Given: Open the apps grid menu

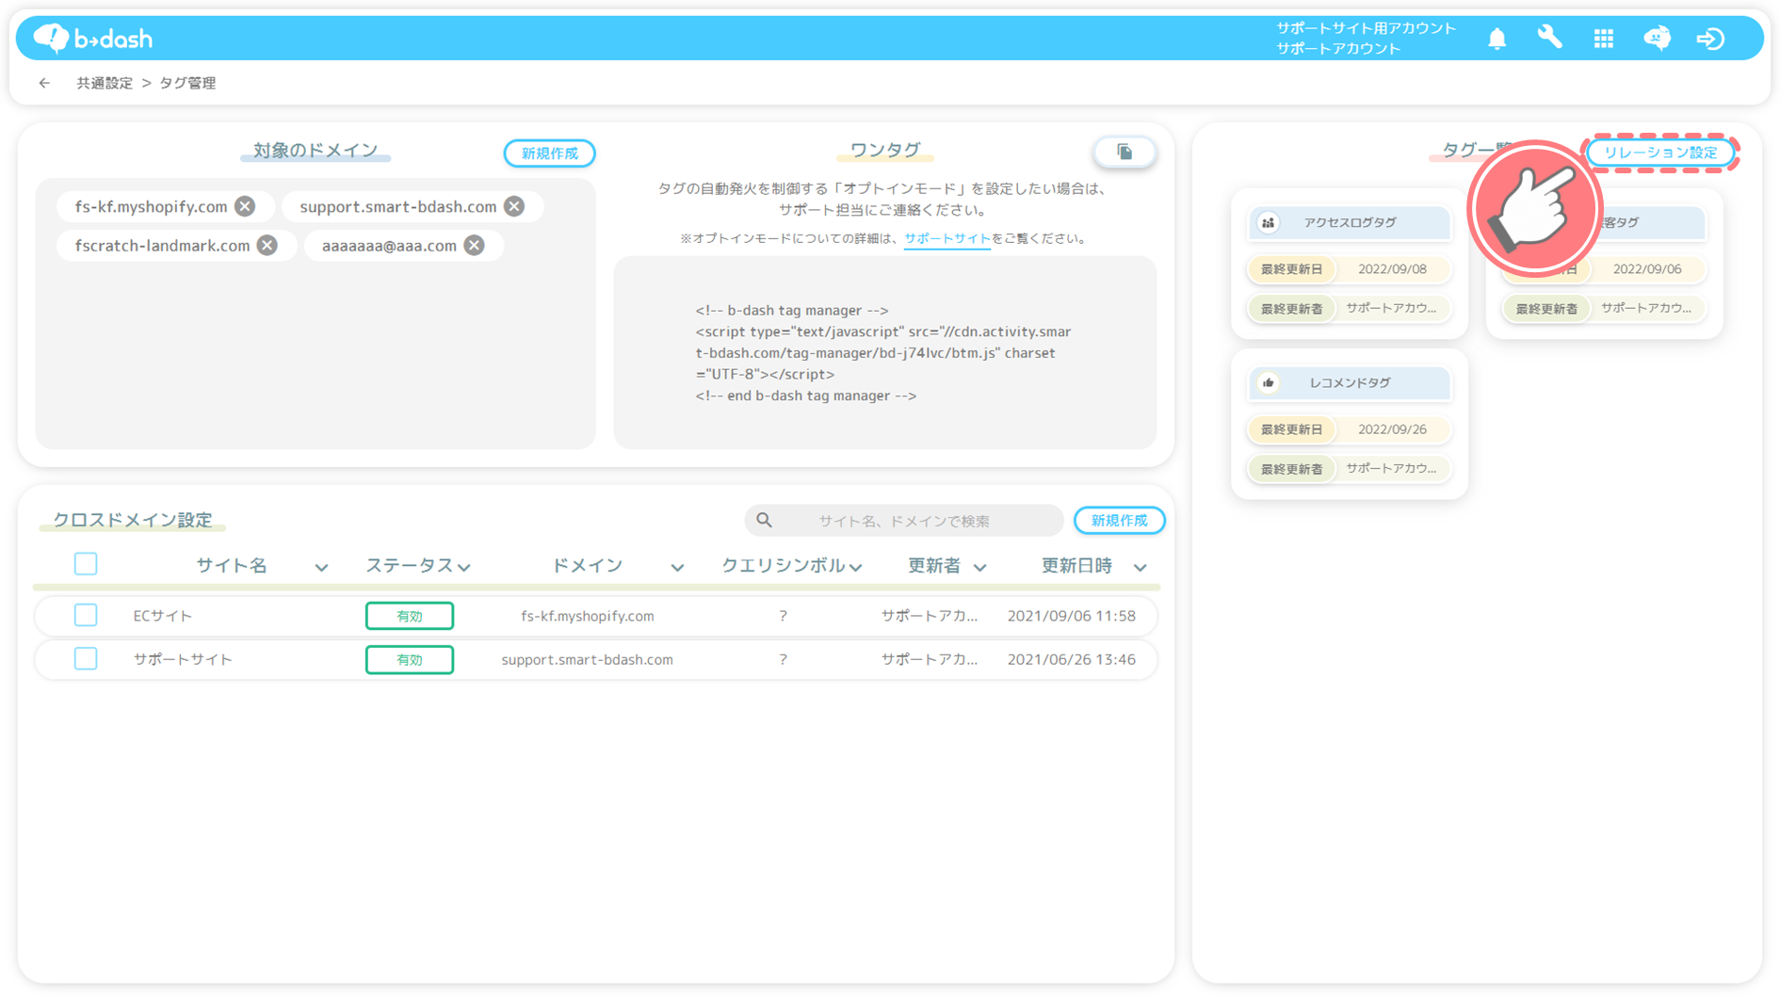Looking at the screenshot, I should click(x=1603, y=39).
